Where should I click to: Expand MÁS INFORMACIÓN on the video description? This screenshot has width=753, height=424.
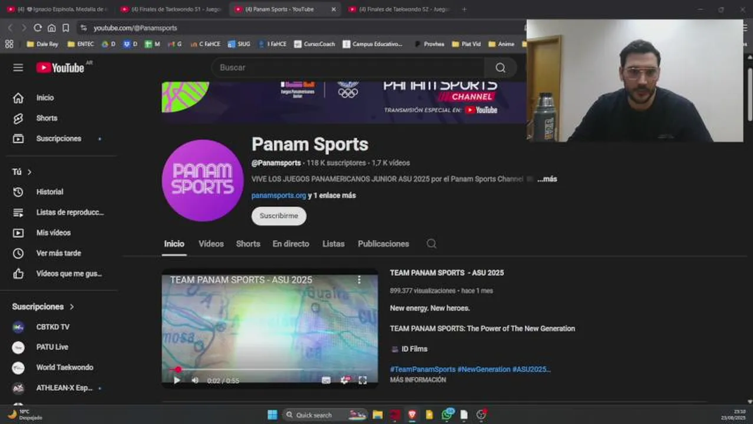[418, 380]
